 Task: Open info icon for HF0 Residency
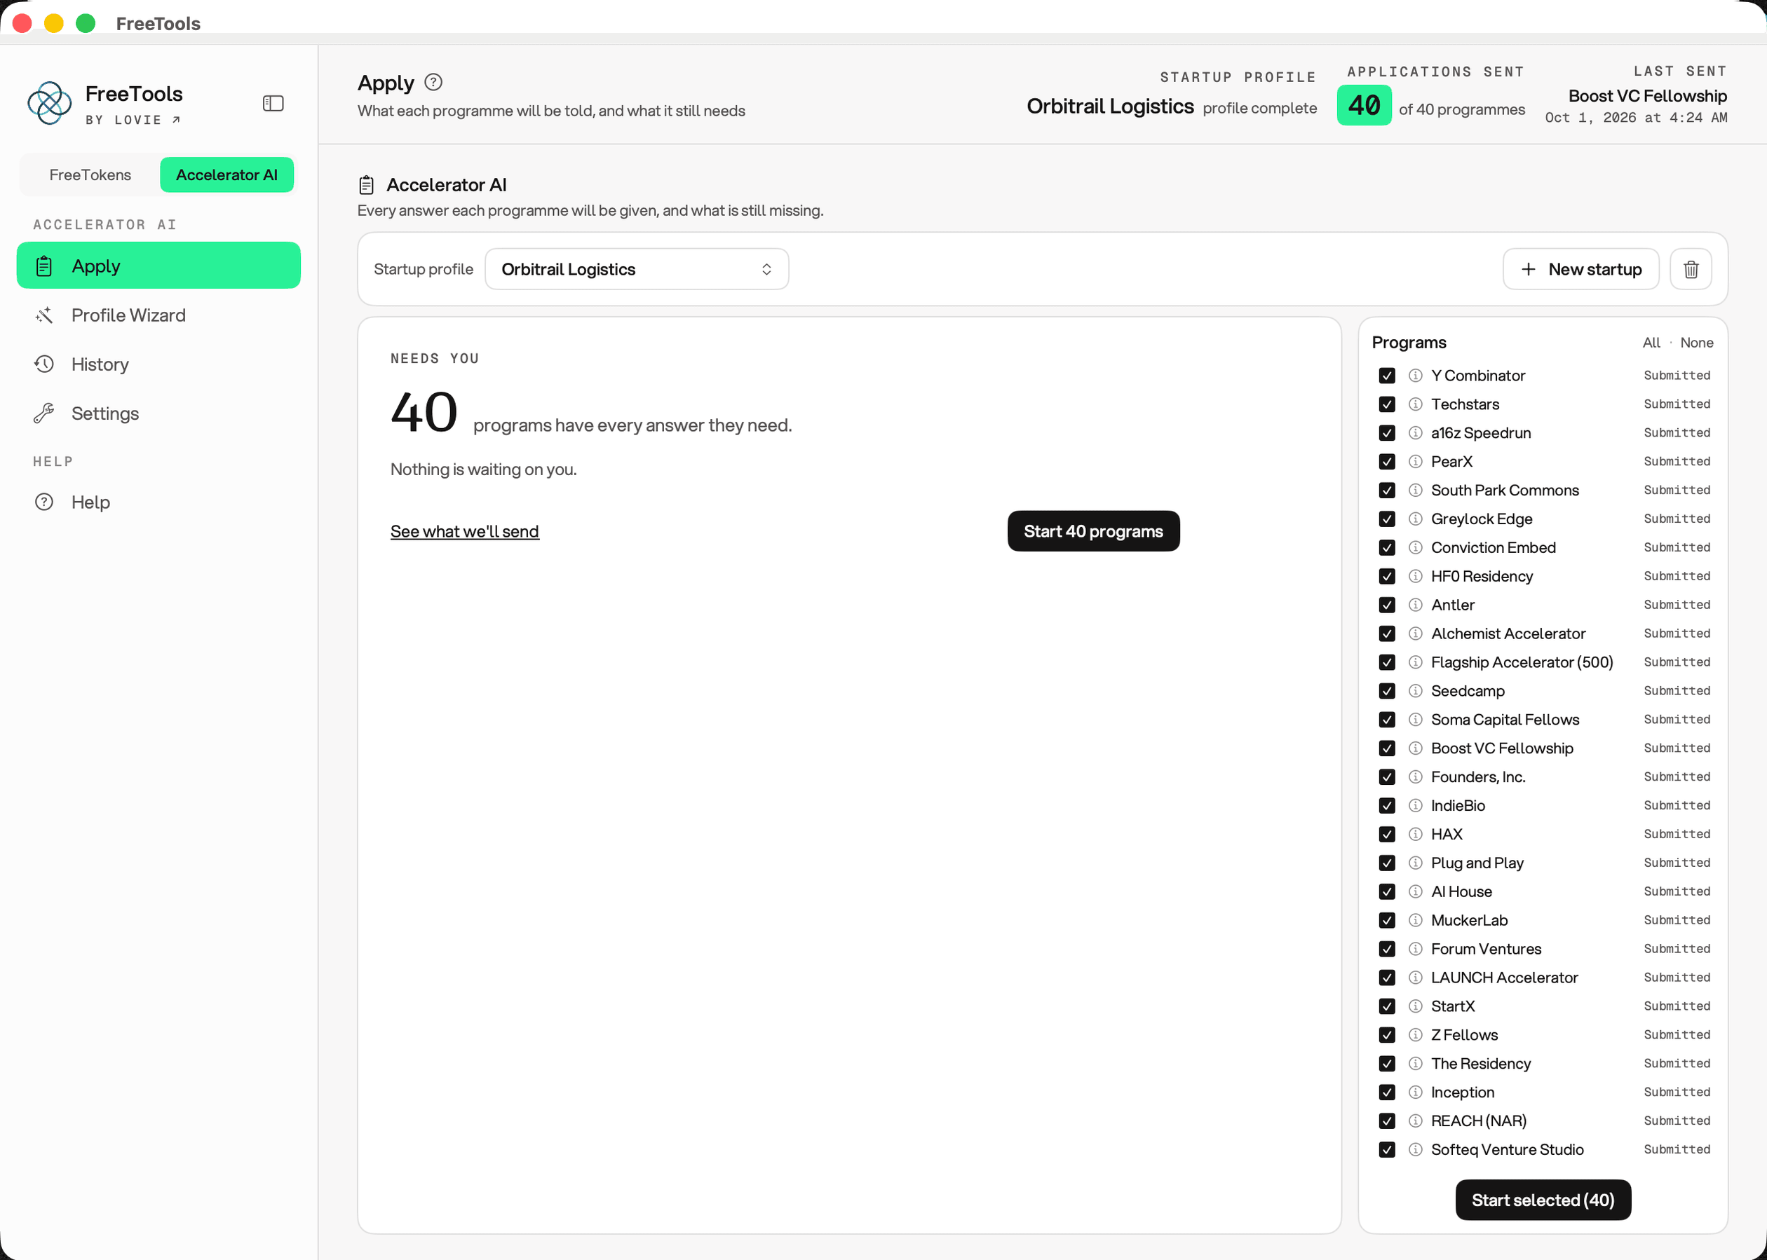[x=1415, y=577]
